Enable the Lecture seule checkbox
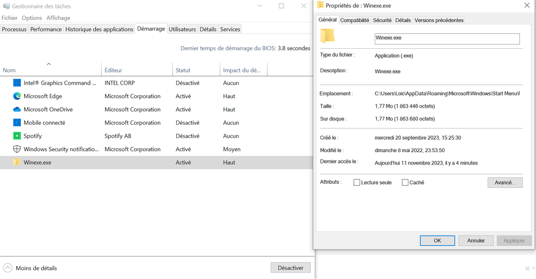This screenshot has height=279, width=536. click(357, 183)
